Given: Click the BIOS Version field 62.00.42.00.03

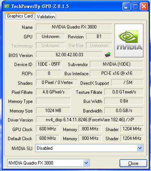Looking at the screenshot, I should (x=69, y=55).
